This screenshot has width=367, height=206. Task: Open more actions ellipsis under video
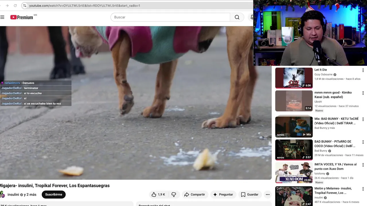tap(268, 195)
